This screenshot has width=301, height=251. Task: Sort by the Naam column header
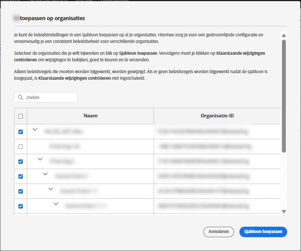[x=90, y=116]
